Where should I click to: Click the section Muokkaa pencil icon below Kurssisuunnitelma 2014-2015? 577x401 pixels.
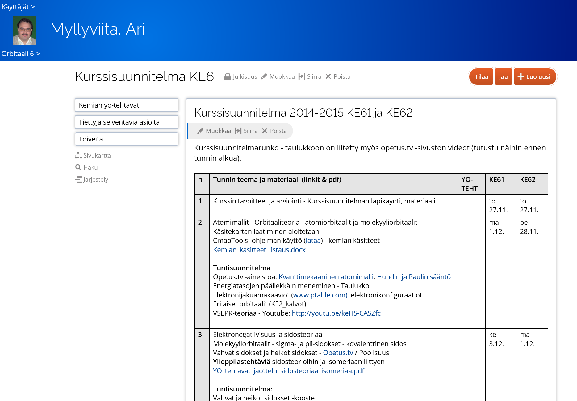point(200,131)
